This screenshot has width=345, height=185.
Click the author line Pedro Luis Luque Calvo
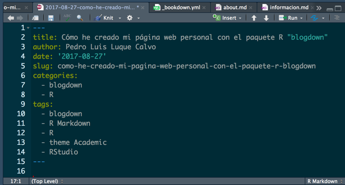94,46
